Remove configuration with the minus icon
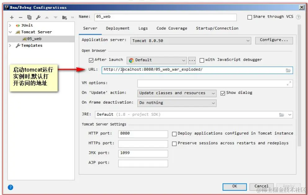 coord(20,17)
